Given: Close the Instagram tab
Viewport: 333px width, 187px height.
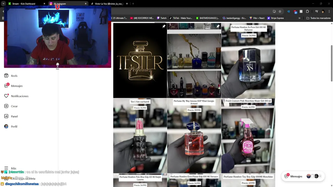Looking at the screenshot, I should [86, 4].
